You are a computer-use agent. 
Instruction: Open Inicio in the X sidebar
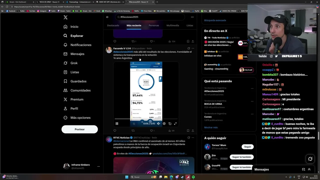click(71, 27)
